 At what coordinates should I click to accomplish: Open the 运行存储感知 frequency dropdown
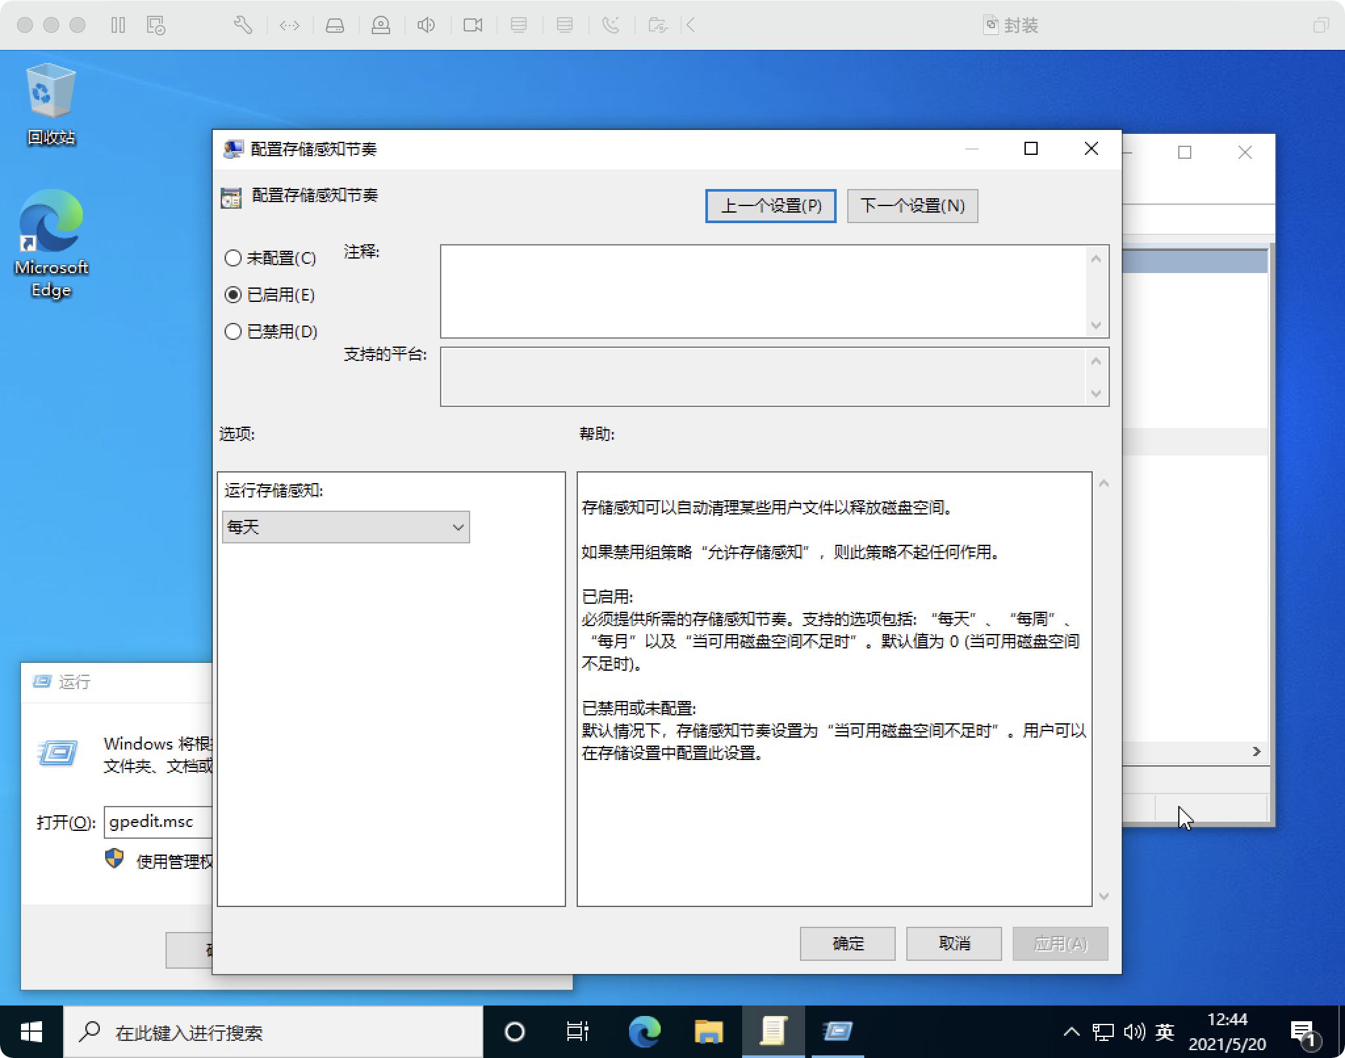(345, 527)
